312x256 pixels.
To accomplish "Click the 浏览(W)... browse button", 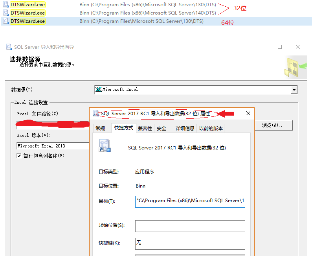I will [x=273, y=125].
